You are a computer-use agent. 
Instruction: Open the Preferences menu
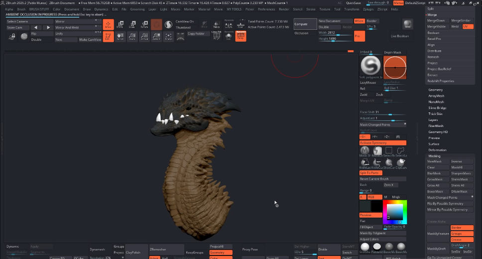[266, 9]
